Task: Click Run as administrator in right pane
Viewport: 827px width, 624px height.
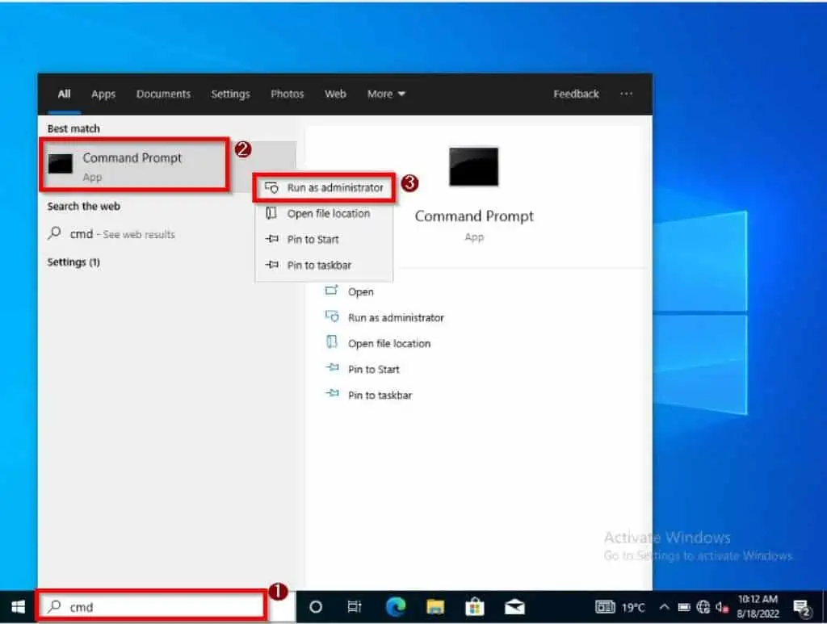Action: (396, 318)
